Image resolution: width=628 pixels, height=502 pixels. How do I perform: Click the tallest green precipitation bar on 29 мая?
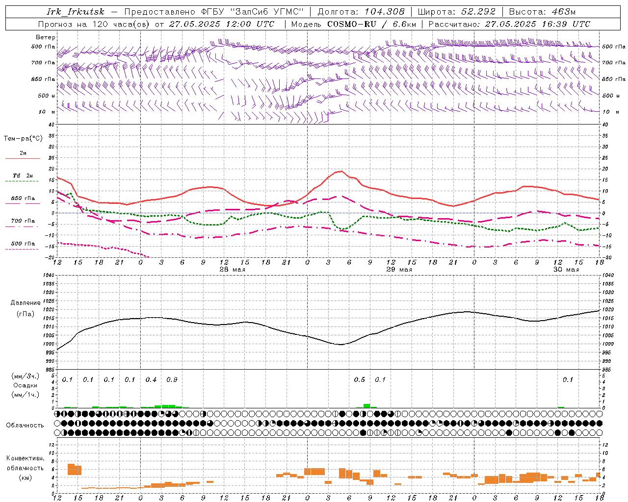(366, 406)
